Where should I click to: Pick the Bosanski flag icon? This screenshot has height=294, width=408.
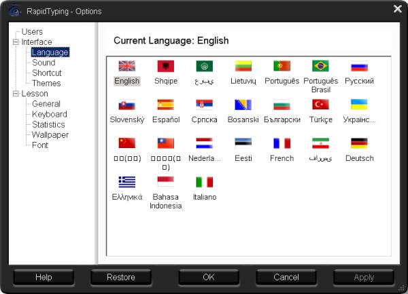coord(243,105)
